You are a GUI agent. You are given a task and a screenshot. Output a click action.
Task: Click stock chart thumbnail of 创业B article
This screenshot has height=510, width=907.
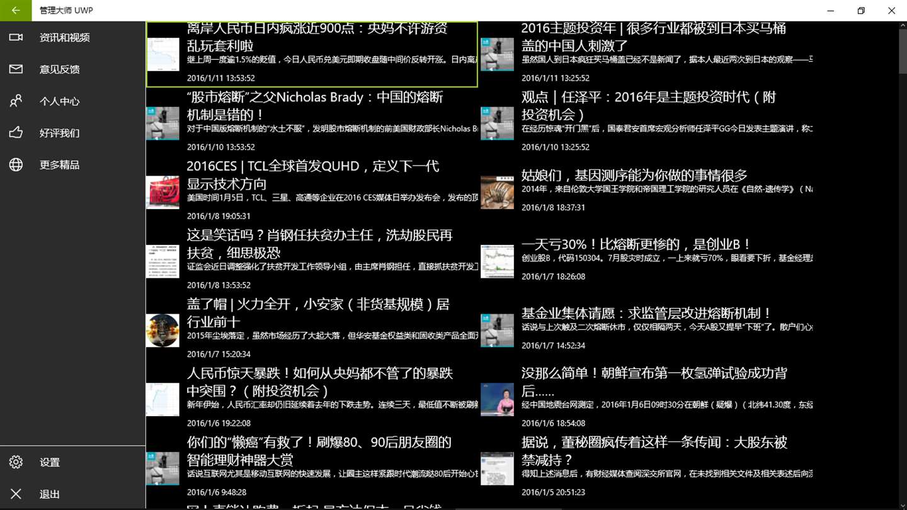tap(497, 261)
